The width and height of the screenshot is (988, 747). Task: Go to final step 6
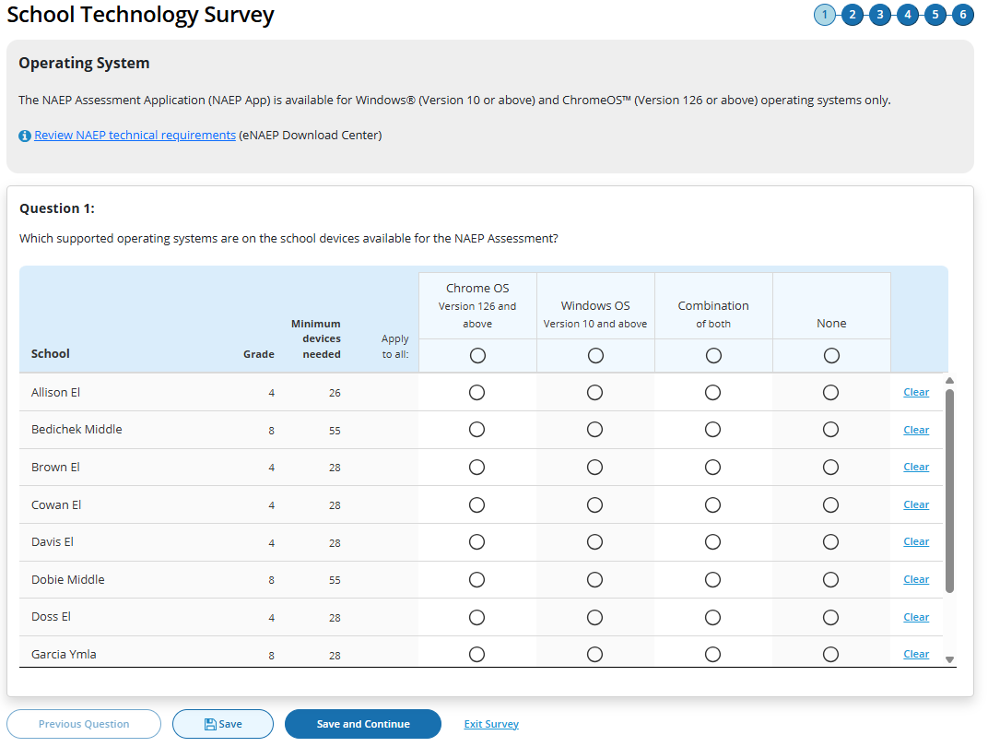(963, 15)
